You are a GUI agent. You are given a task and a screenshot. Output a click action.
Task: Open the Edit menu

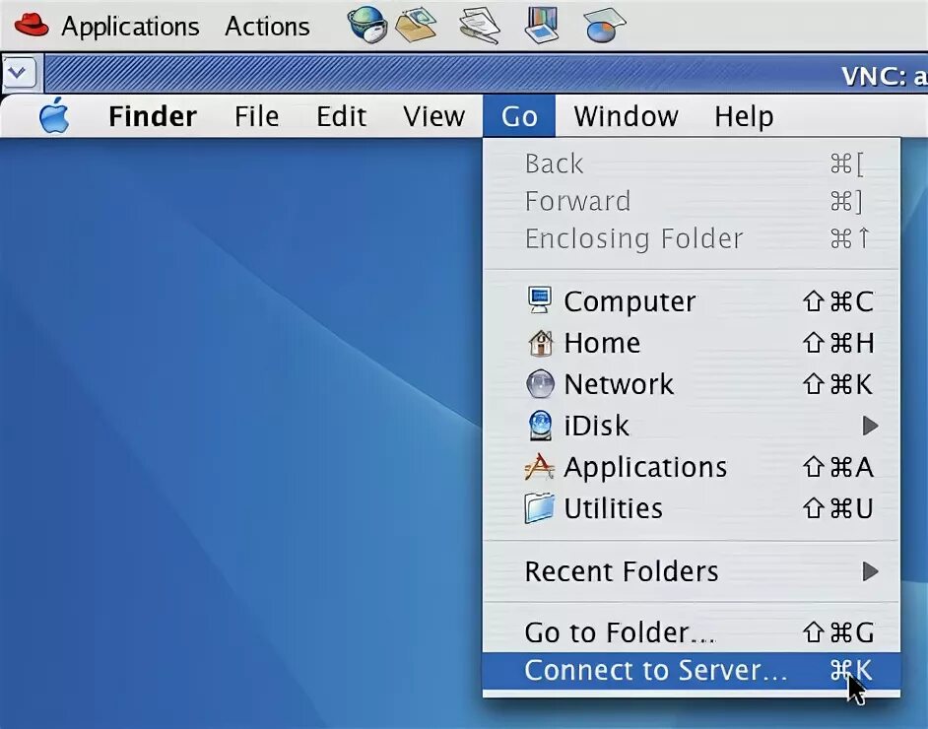pyautogui.click(x=341, y=116)
